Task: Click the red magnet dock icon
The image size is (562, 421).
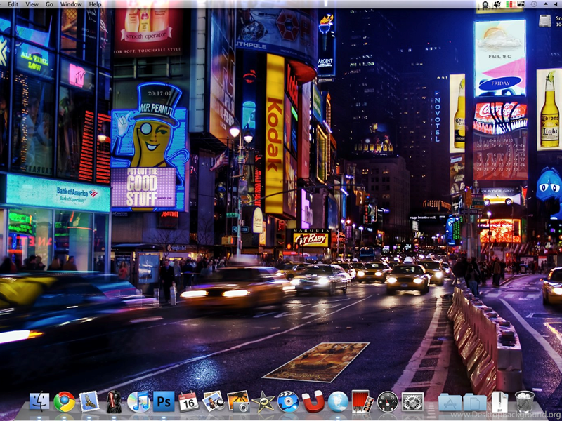Action: coord(313,401)
